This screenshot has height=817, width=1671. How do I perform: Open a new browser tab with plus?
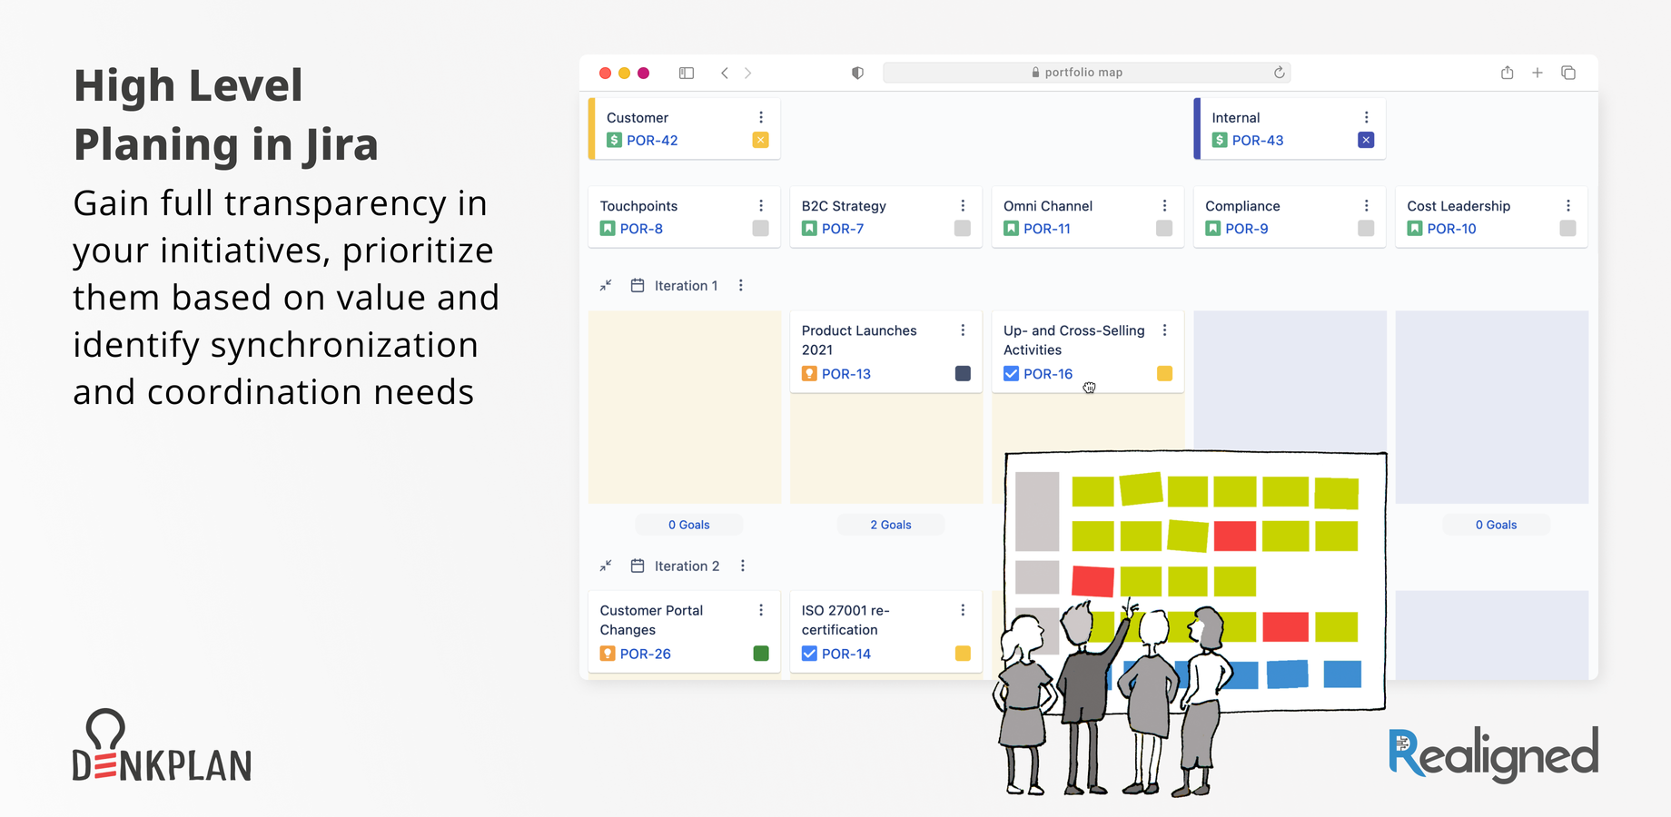[x=1538, y=73]
